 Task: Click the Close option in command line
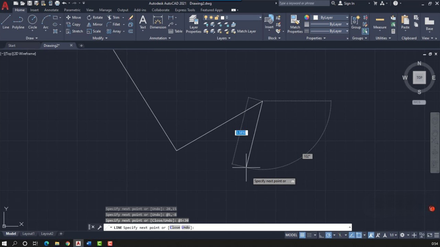[x=175, y=228]
